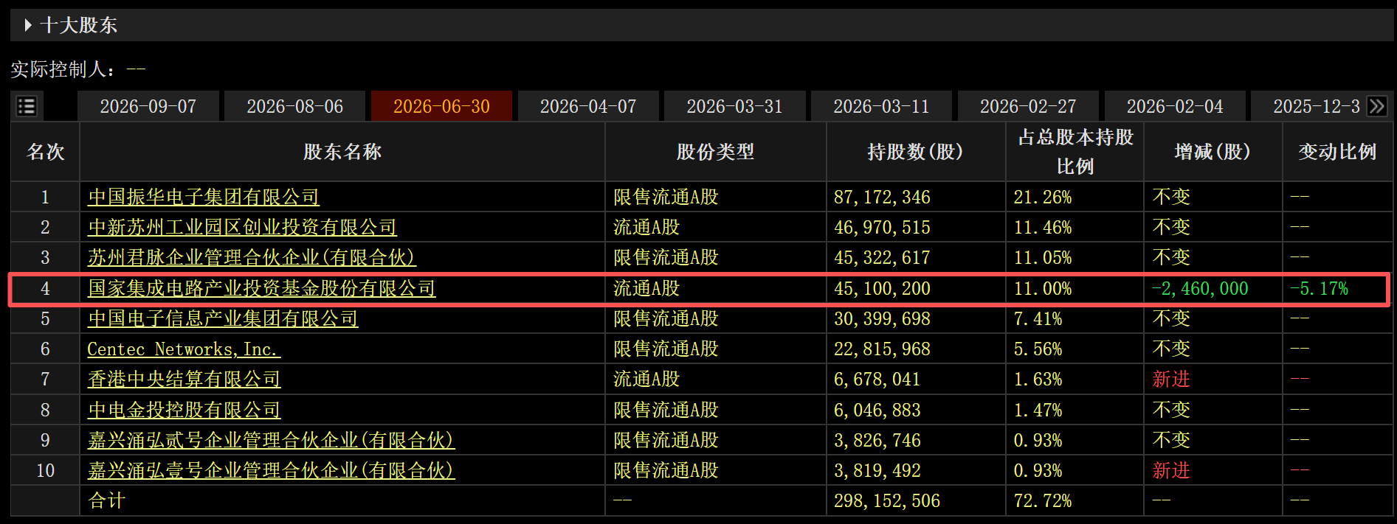Open 嘉兴涌弘壹号企业管理合伙企业 link
The width and height of the screenshot is (1397, 524).
[x=271, y=470]
